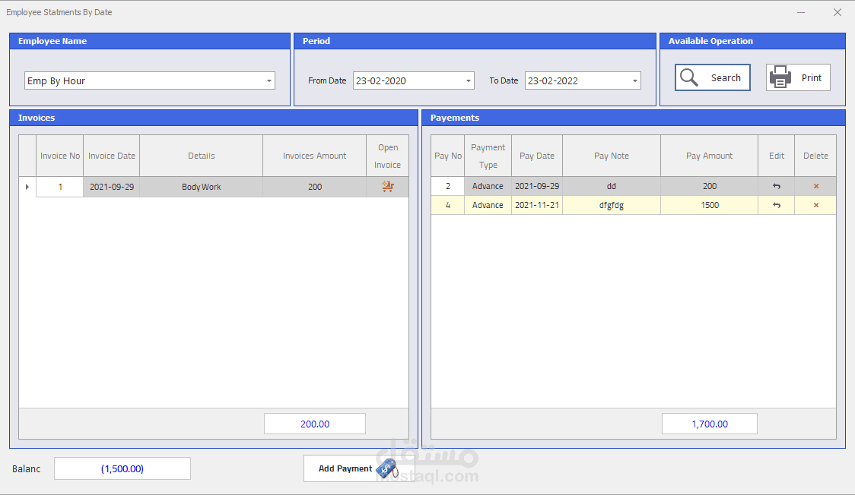Delete payment with note dd

815,186
